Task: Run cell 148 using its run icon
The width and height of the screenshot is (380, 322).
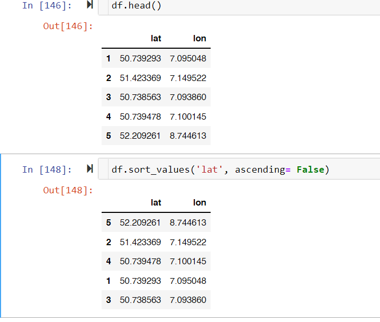Action: (x=90, y=169)
